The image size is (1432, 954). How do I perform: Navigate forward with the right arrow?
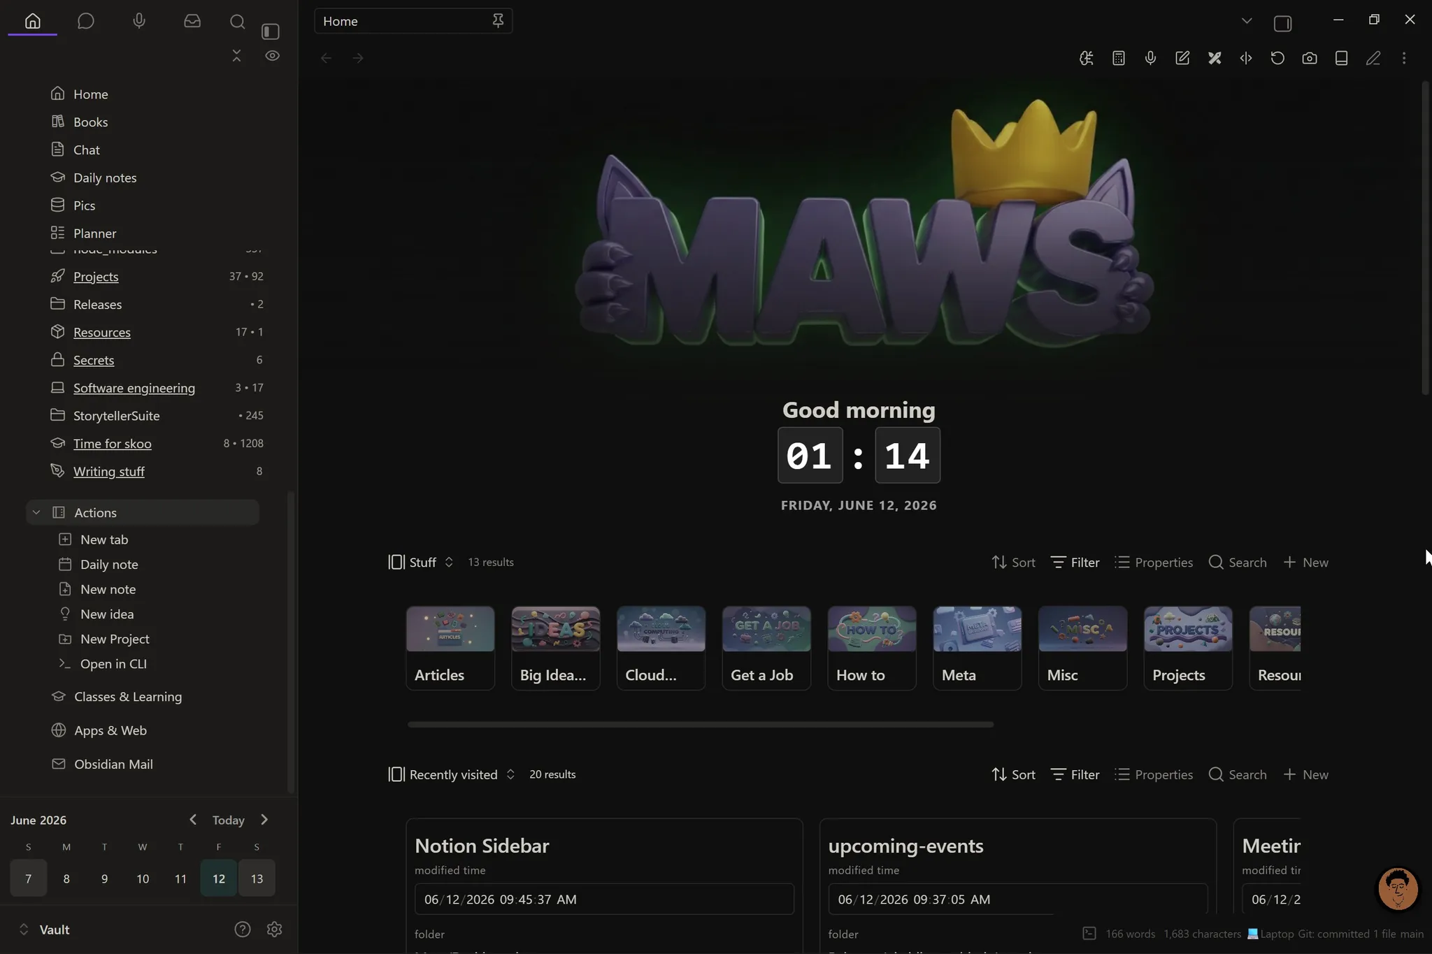tap(358, 58)
